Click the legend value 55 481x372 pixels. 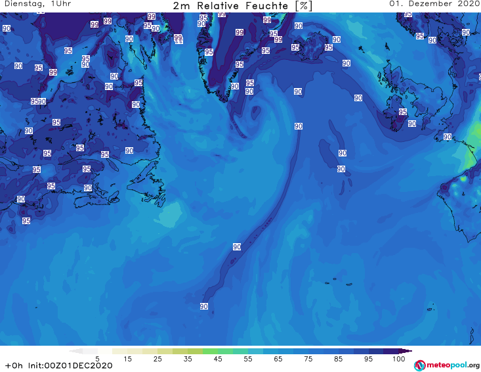pos(248,359)
